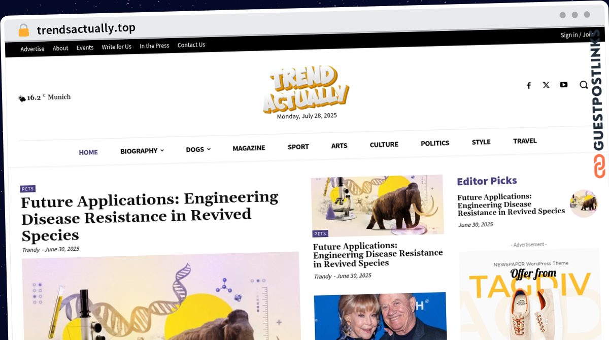Click the TAGDIV advertisement banner
Viewport: 609px width, 340px height.
[x=528, y=294]
